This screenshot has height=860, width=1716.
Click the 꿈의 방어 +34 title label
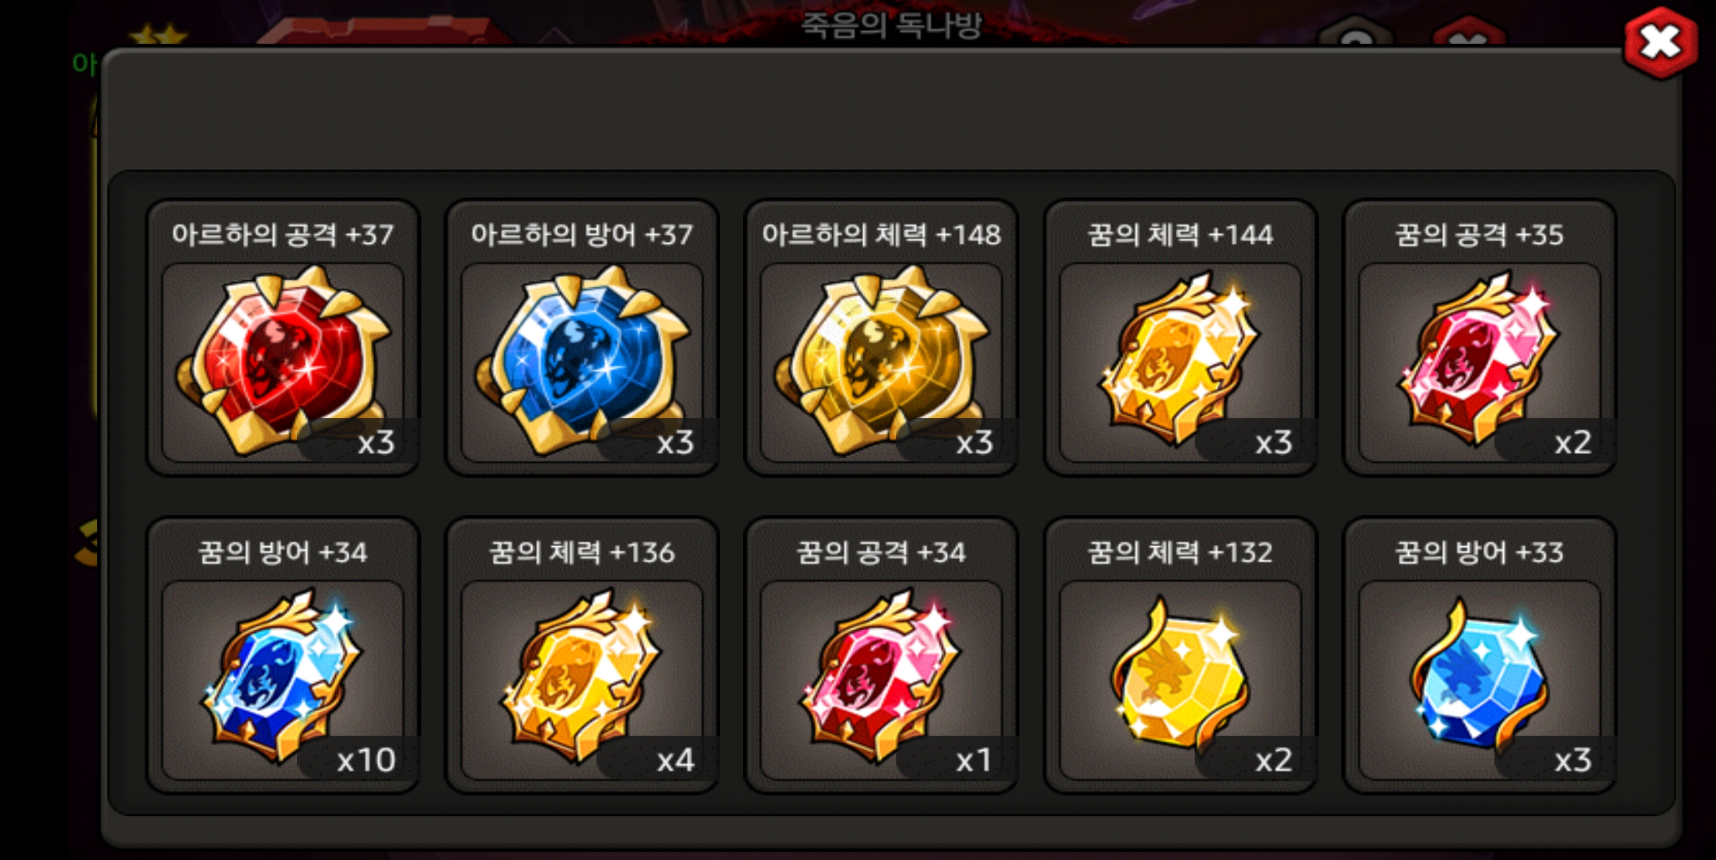[x=283, y=552]
